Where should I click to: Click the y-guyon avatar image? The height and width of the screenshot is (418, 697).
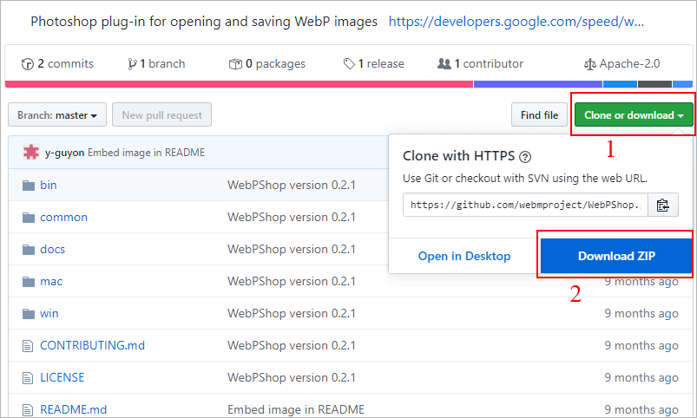click(31, 153)
